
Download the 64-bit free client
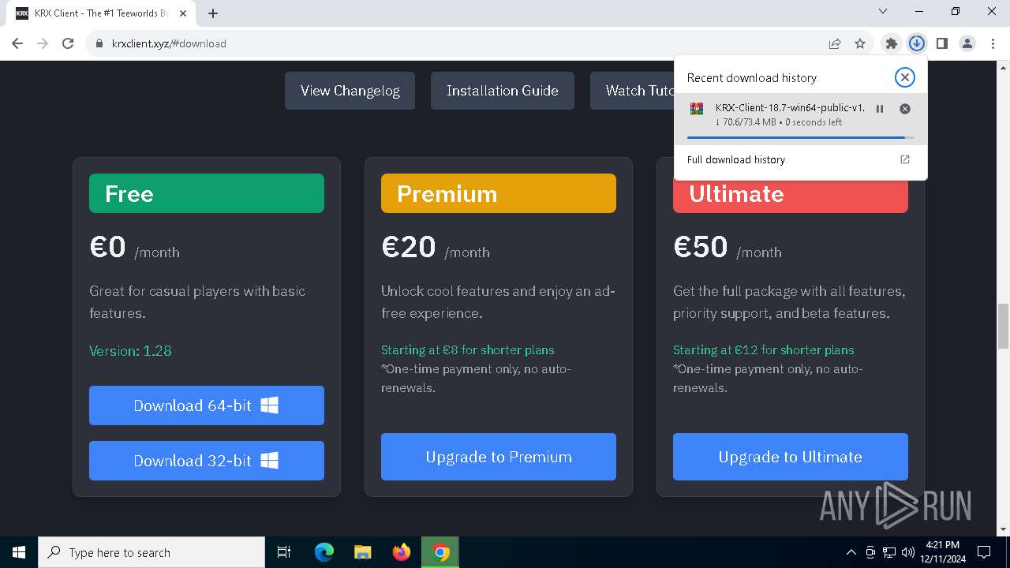pos(207,405)
